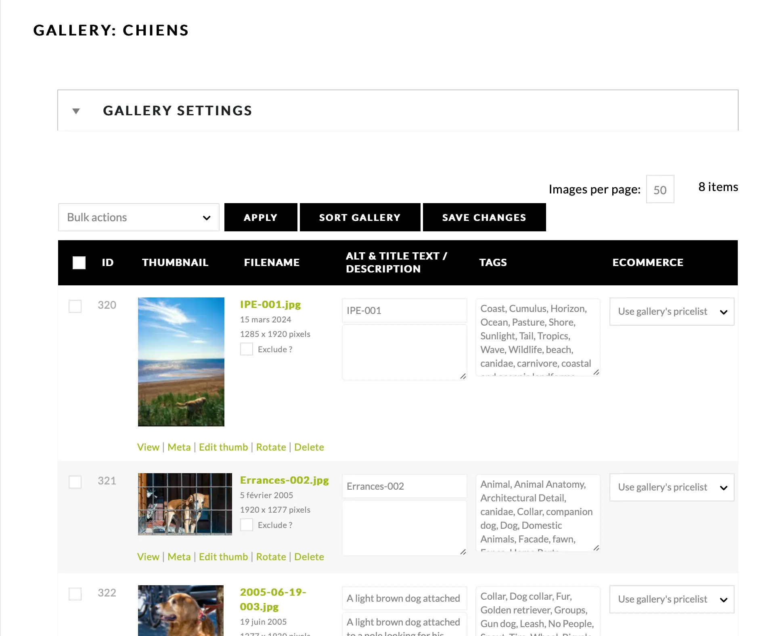The height and width of the screenshot is (636, 762).
Task: Click the Images per page field
Action: 660,189
